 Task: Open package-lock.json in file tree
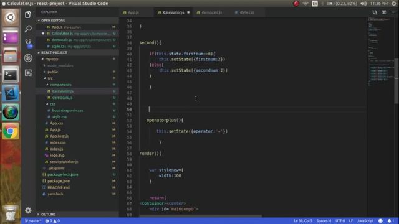pos(62,174)
